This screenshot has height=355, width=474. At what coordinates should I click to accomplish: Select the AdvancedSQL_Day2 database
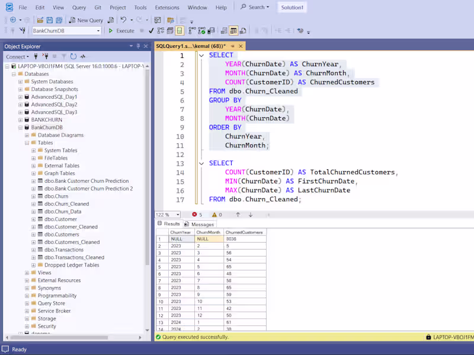54,105
